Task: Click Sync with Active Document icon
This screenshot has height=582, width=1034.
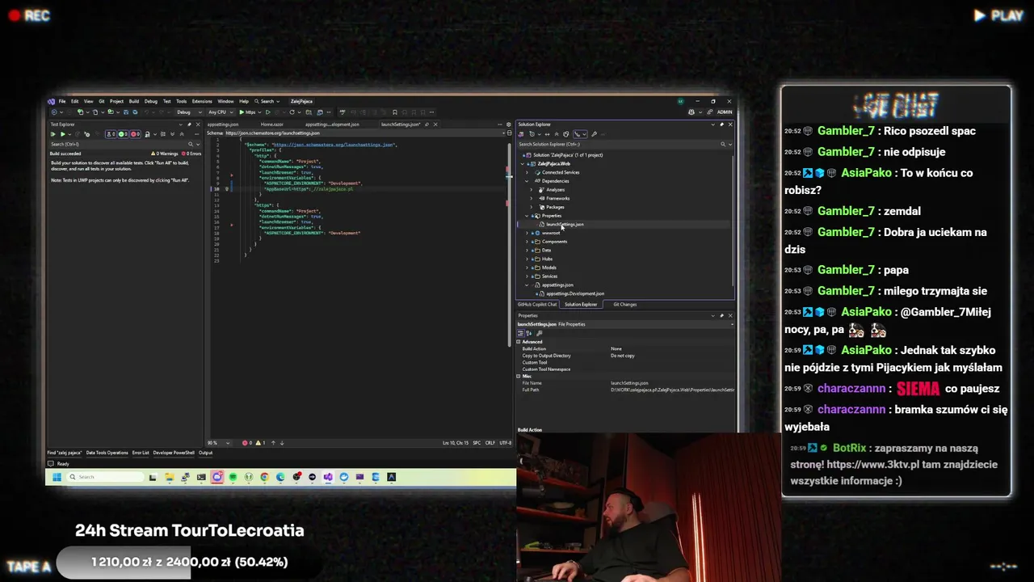Action: [547, 134]
